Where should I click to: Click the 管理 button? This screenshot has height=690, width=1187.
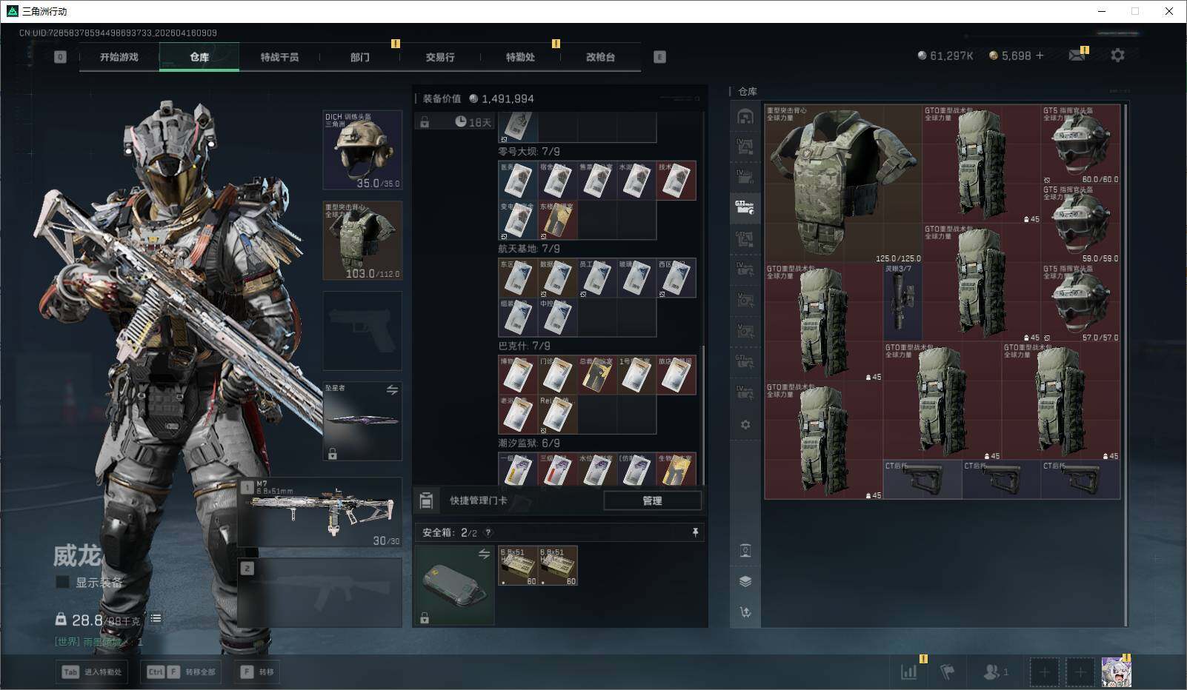tap(652, 500)
